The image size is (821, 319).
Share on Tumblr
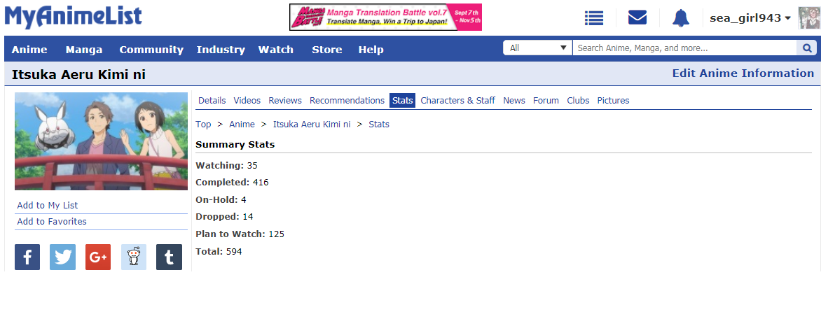(169, 257)
